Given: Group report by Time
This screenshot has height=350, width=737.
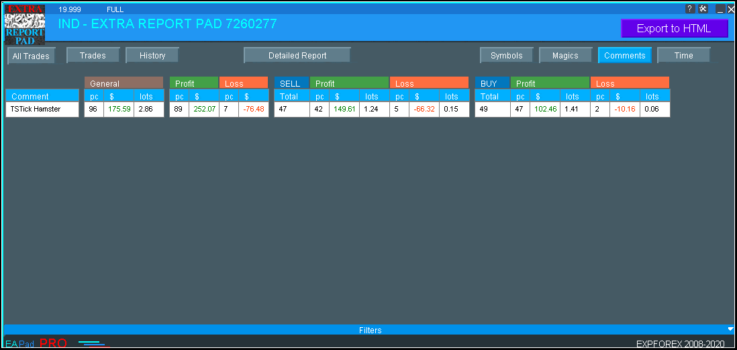Looking at the screenshot, I should click(683, 56).
